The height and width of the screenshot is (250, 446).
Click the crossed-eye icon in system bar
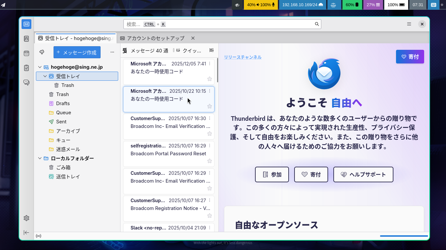(237, 5)
